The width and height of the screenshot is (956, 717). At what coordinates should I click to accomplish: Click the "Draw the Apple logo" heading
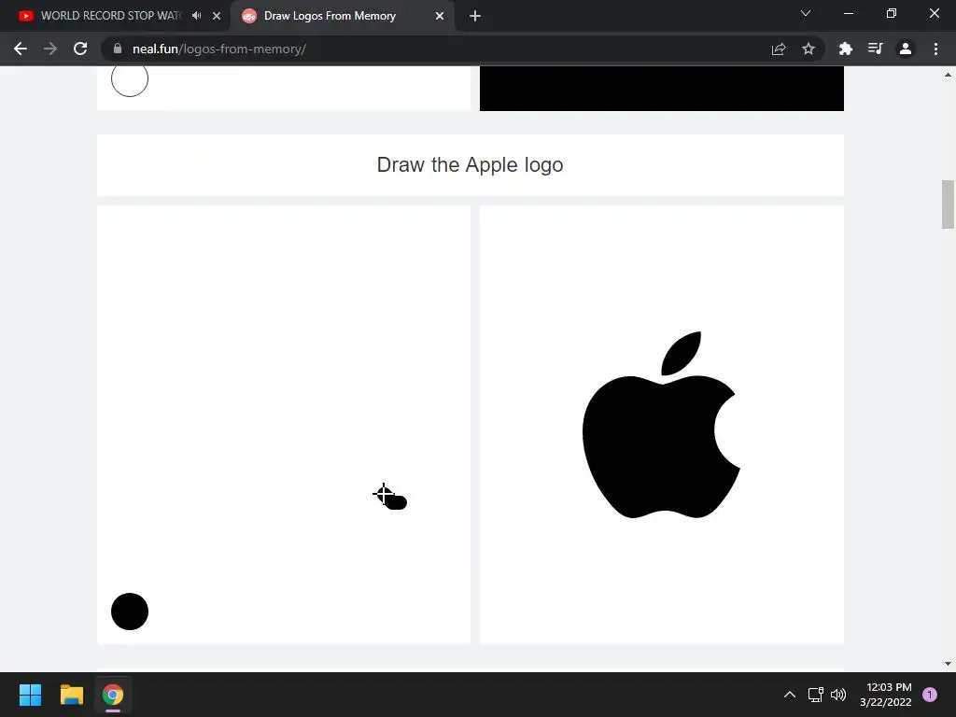click(x=471, y=164)
